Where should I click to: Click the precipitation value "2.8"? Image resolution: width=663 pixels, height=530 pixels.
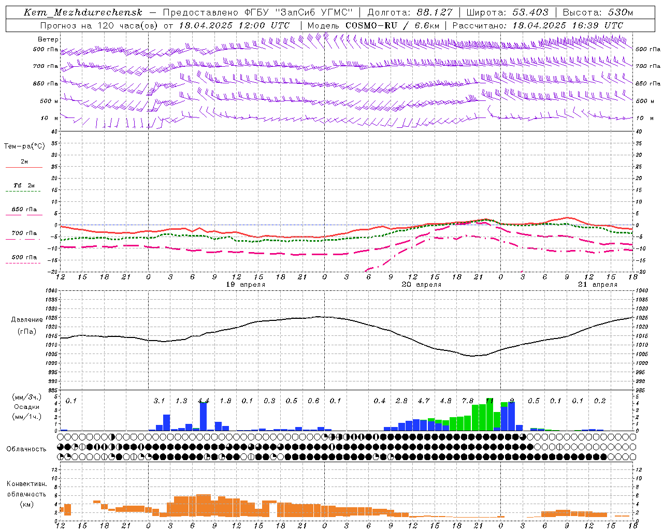pyautogui.click(x=401, y=401)
